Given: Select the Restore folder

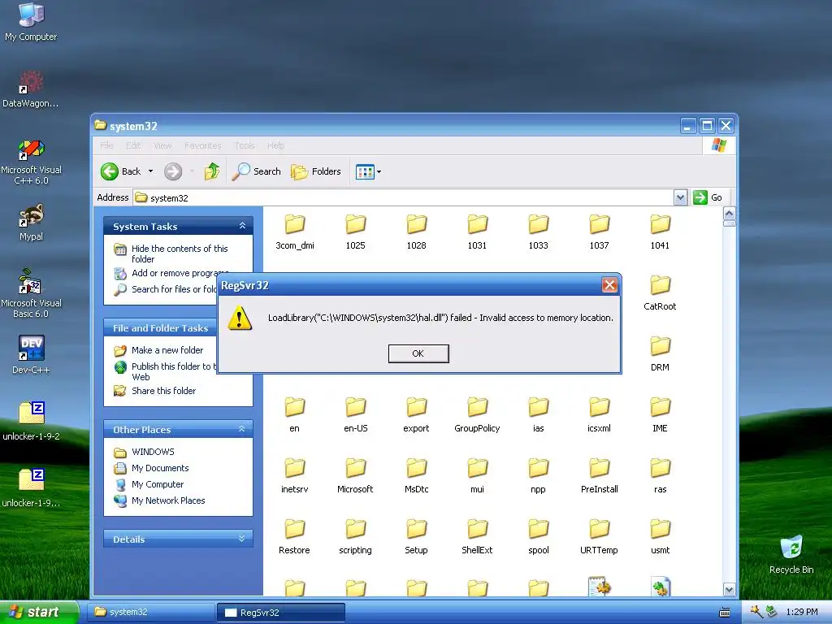Looking at the screenshot, I should pos(294,537).
